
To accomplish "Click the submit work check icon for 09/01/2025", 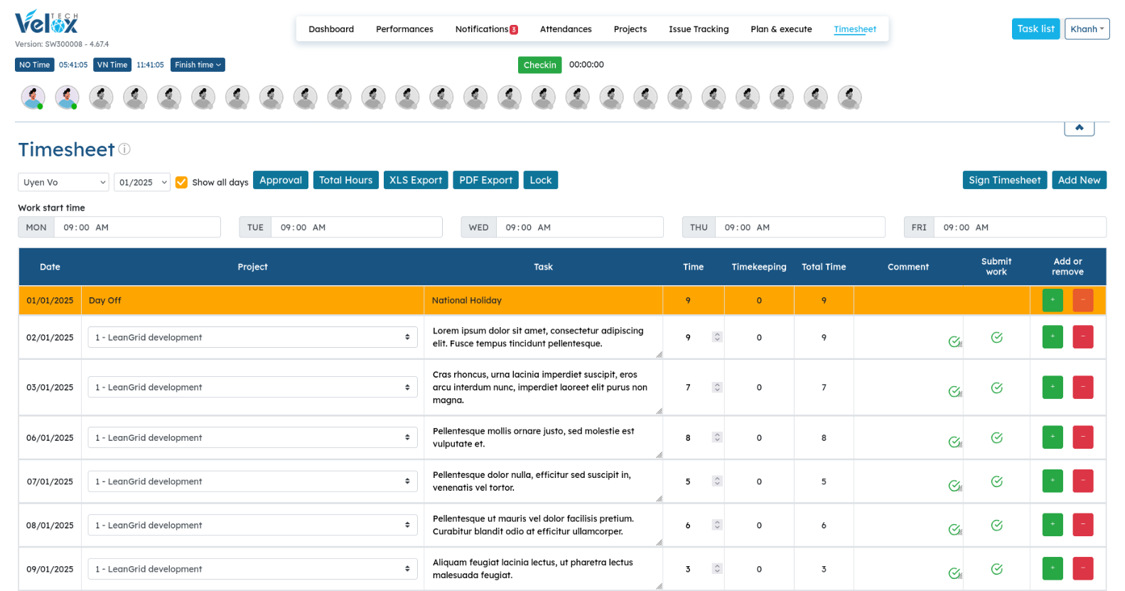I will click(996, 569).
